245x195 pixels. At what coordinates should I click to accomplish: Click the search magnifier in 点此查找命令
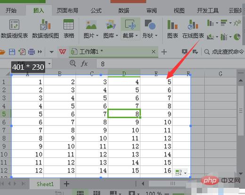pos(207,52)
